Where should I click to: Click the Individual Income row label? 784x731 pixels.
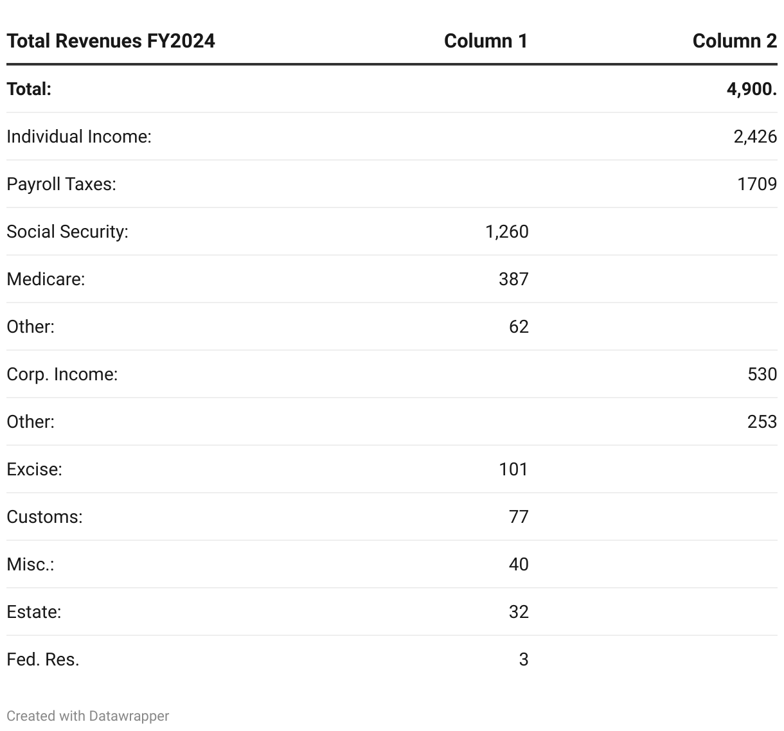click(x=79, y=137)
